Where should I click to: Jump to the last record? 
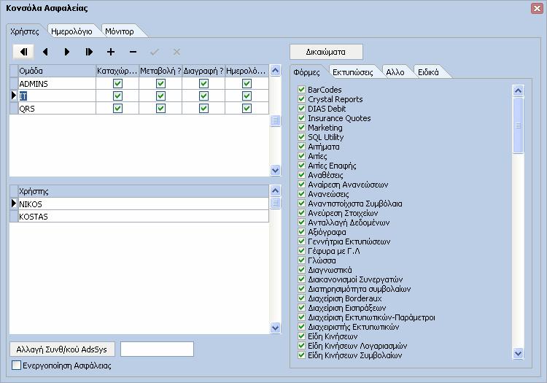(x=89, y=52)
